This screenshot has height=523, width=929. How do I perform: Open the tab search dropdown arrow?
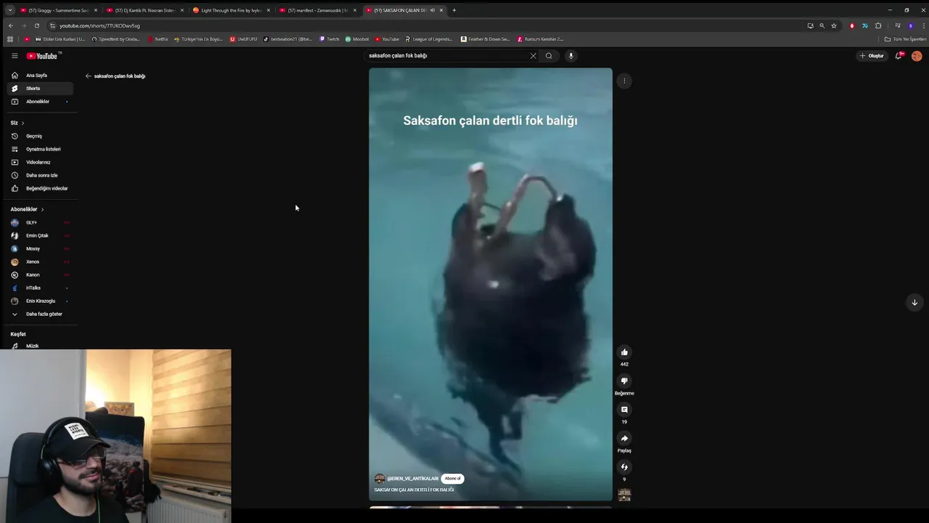click(9, 10)
